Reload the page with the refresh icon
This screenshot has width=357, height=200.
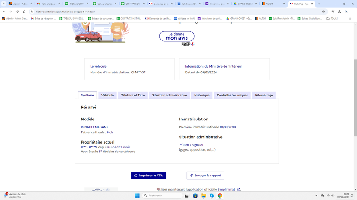[17, 12]
